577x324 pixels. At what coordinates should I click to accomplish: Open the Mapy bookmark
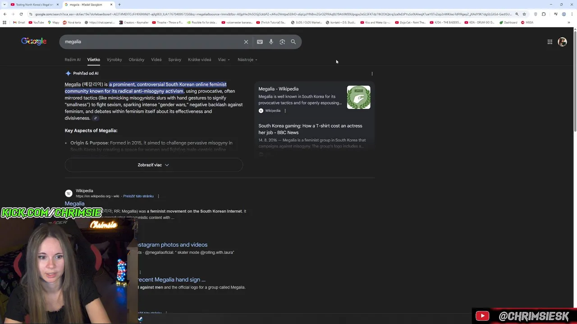pyautogui.click(x=54, y=22)
